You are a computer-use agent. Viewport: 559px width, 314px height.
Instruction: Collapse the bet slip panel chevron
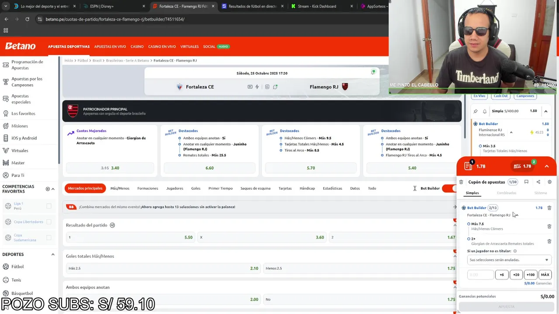pyautogui.click(x=546, y=166)
